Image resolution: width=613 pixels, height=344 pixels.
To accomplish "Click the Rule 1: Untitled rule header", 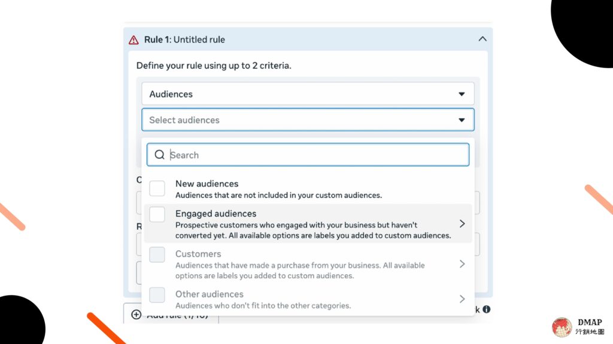I will [184, 40].
